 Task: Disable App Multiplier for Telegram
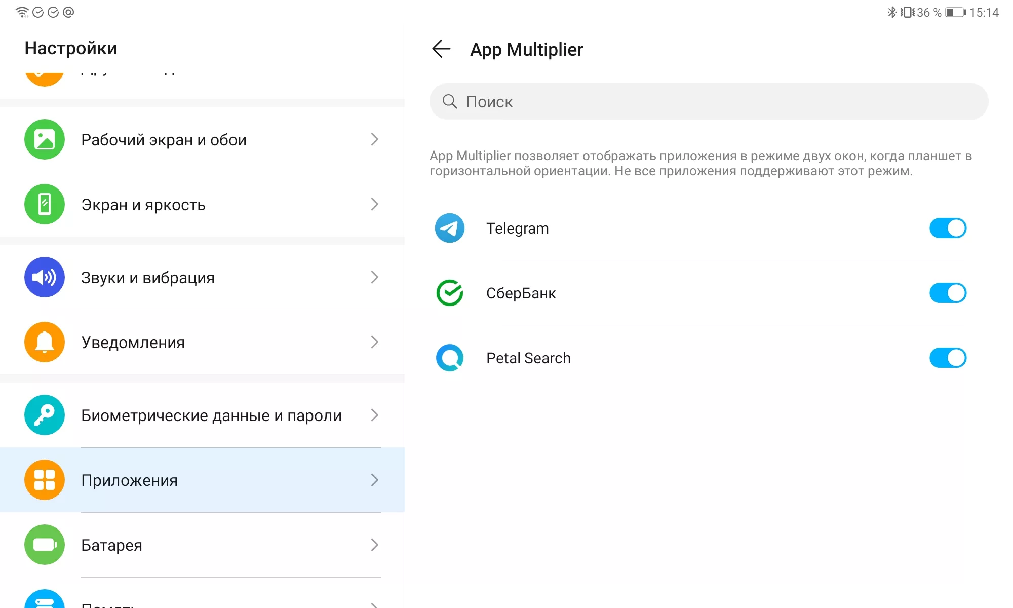click(948, 228)
